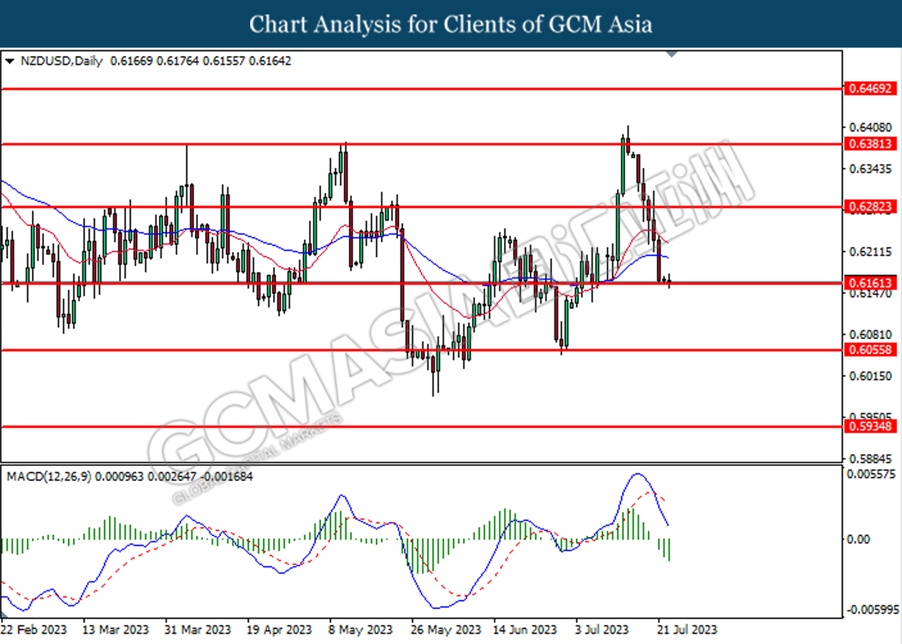Click the 26 May 2023 date label

tap(446, 630)
